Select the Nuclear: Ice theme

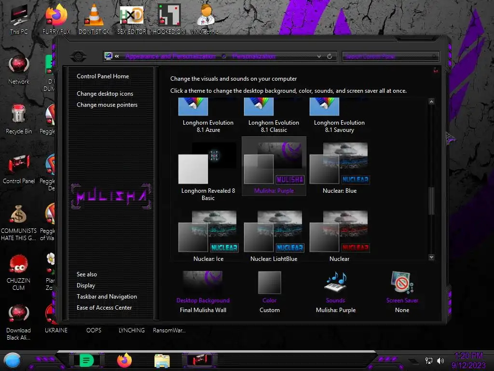coord(208,235)
